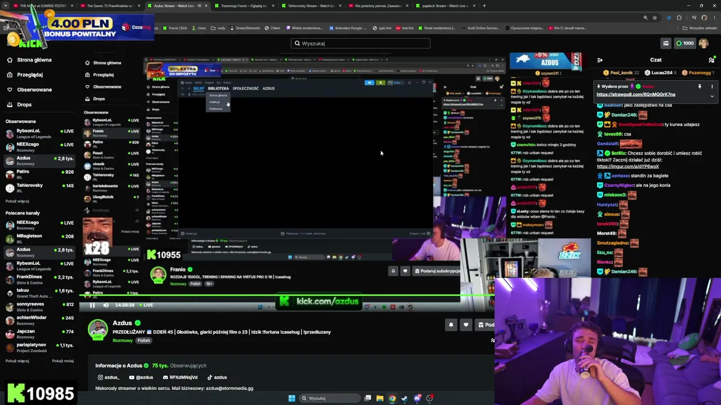Focus the Kick Wyszukaj search field
Viewport: 721px width, 405px height.
click(x=360, y=43)
